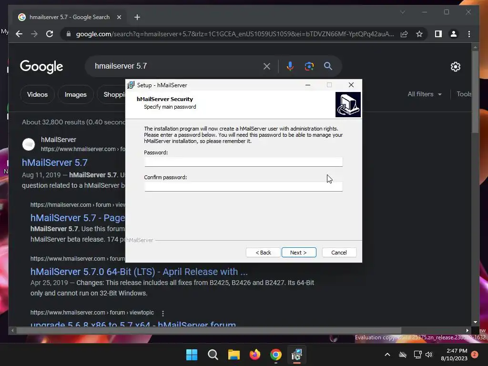Close the hmailserver 5.7 Google Search tab
This screenshot has width=488, height=366.
(119, 17)
